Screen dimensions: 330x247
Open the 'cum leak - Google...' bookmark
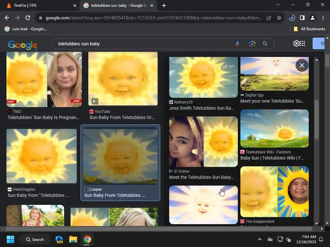tap(26, 29)
